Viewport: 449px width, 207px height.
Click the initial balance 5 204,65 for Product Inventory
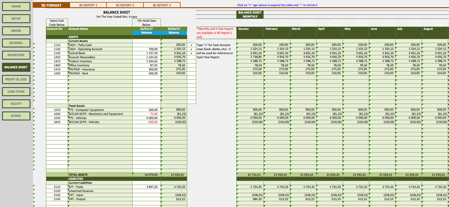click(x=146, y=61)
